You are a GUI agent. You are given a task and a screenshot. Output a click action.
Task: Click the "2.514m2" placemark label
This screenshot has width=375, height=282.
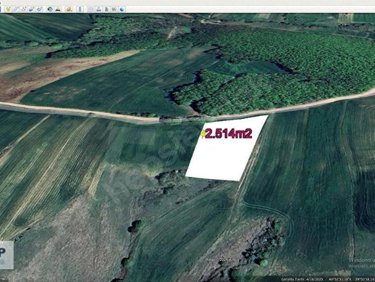point(229,133)
